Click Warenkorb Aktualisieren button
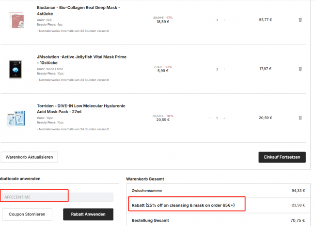 click(30, 157)
